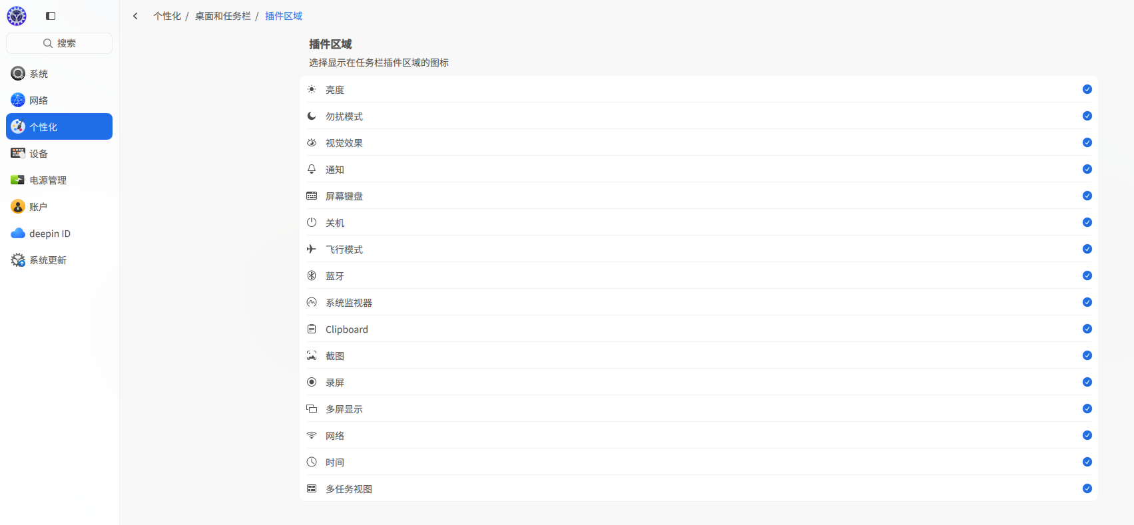Viewport: 1134px width, 525px height.
Task: Go back to 桌面和任务栏 breadcrumb
Action: tap(223, 16)
